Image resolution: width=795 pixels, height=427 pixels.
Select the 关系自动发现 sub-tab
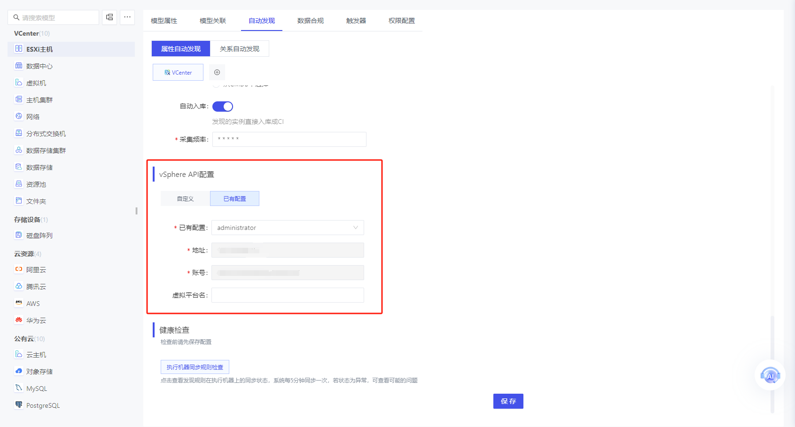(240, 49)
